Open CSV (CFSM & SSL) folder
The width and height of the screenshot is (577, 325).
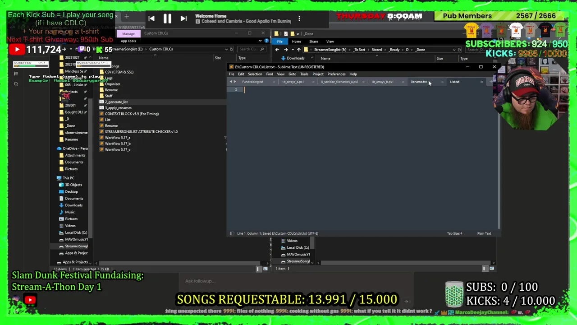[119, 72]
